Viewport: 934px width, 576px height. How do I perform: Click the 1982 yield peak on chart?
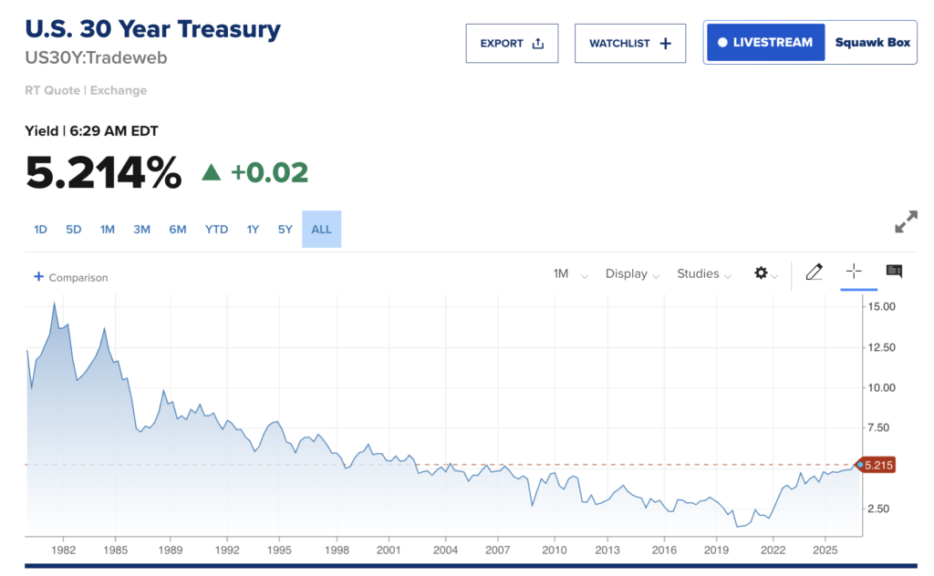(x=55, y=303)
